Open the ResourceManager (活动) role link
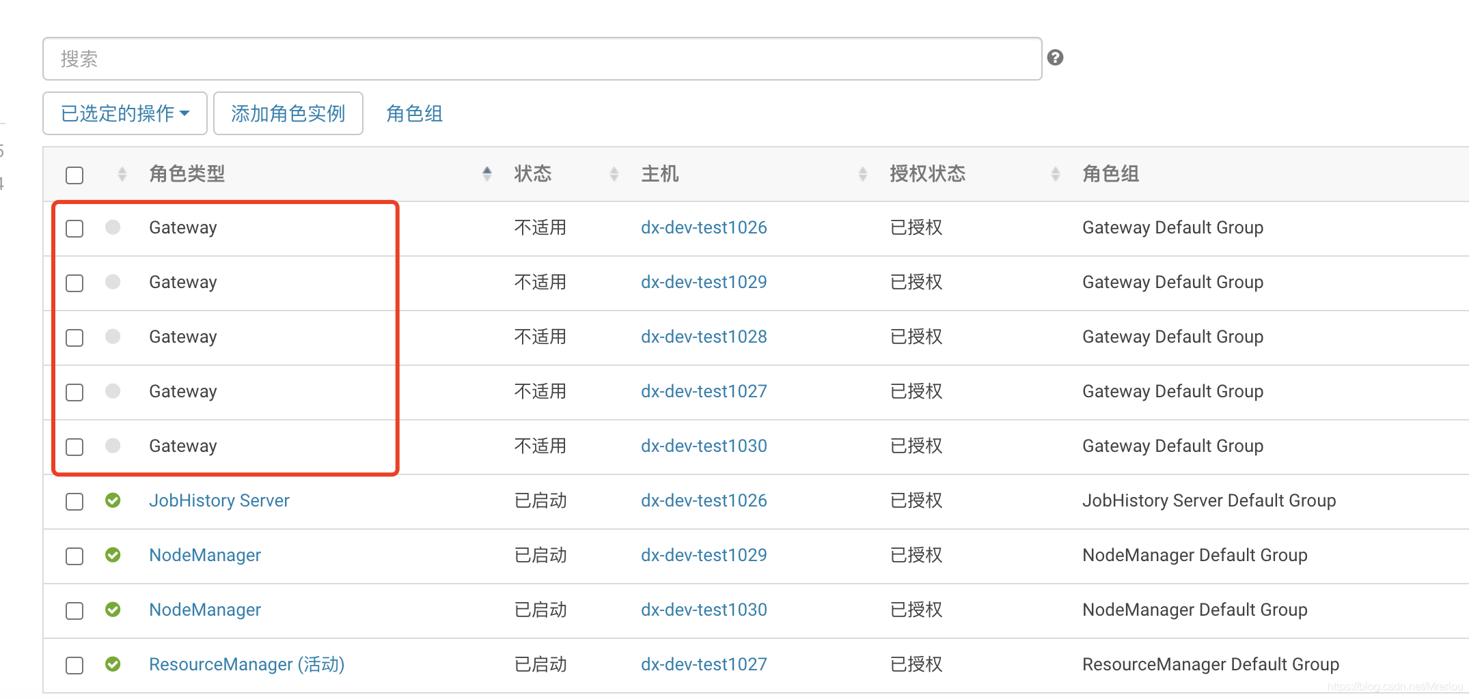 click(x=247, y=664)
